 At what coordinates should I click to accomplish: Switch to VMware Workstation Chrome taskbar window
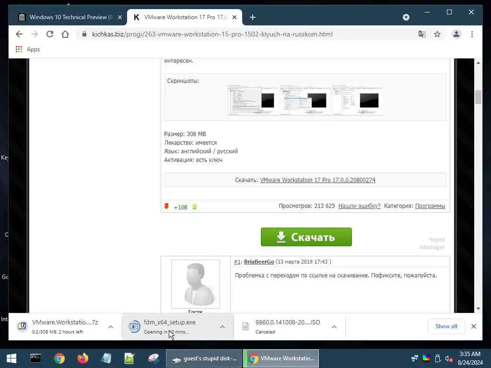[x=281, y=358]
